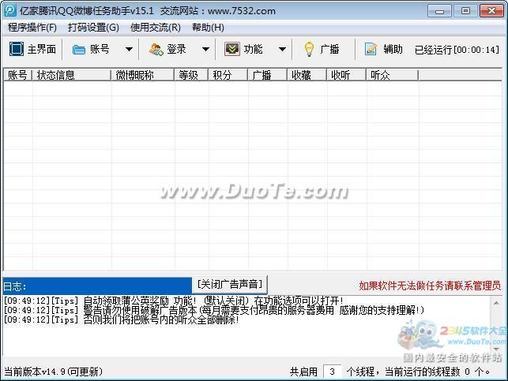Screen dimensions: 508x381
Task: Click the 辅助 toolbar label
Action: click(x=393, y=50)
